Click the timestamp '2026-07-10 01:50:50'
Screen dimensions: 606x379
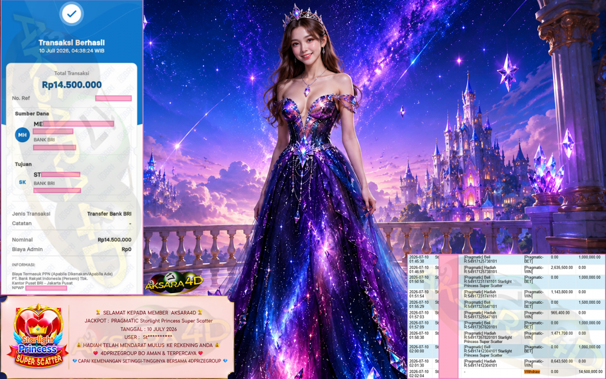[x=419, y=280]
